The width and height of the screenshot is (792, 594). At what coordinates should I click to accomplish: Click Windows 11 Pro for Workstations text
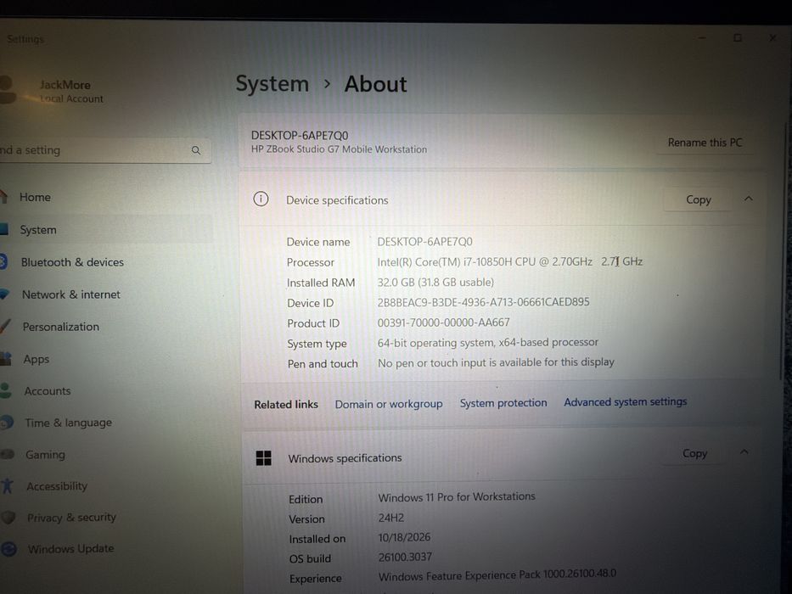(457, 497)
